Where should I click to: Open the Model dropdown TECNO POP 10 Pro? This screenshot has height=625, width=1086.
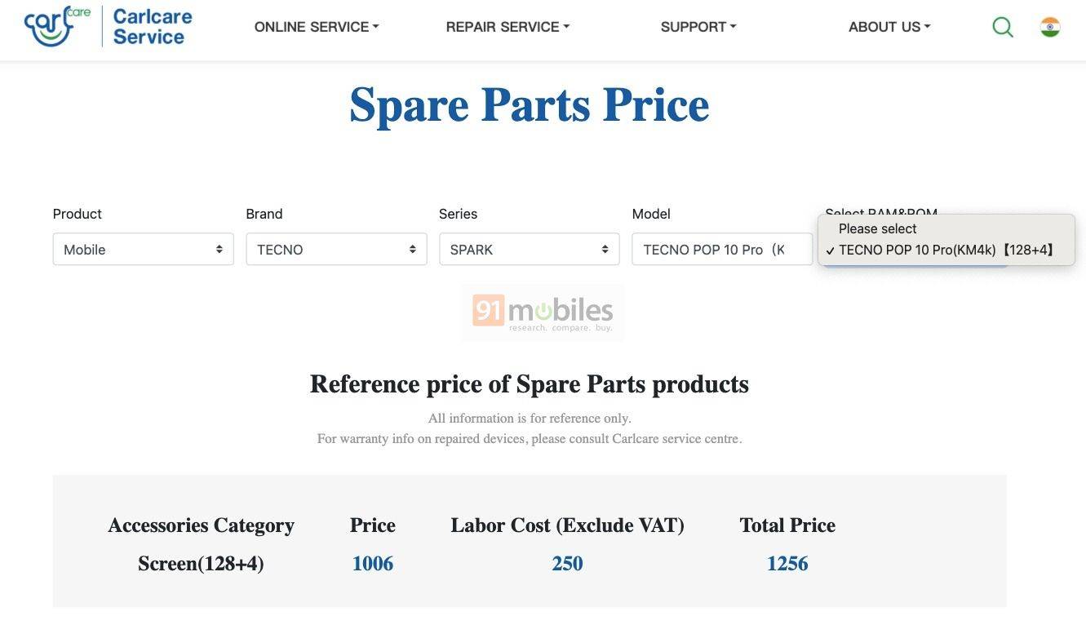point(722,249)
